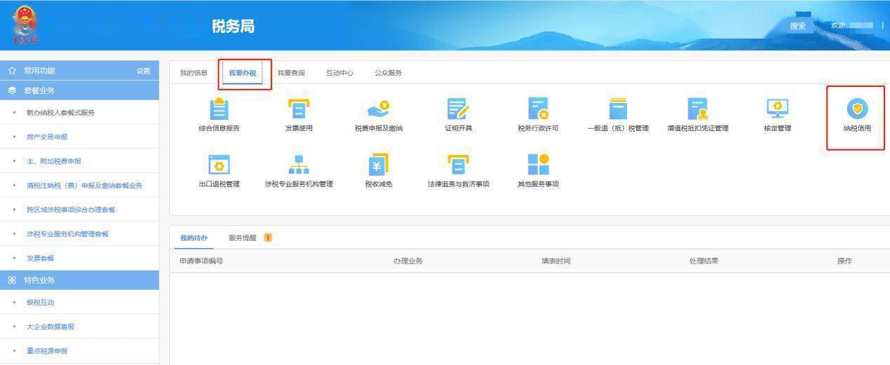Open 税务行政许可 icon
890x365 pixels.
pos(538,110)
